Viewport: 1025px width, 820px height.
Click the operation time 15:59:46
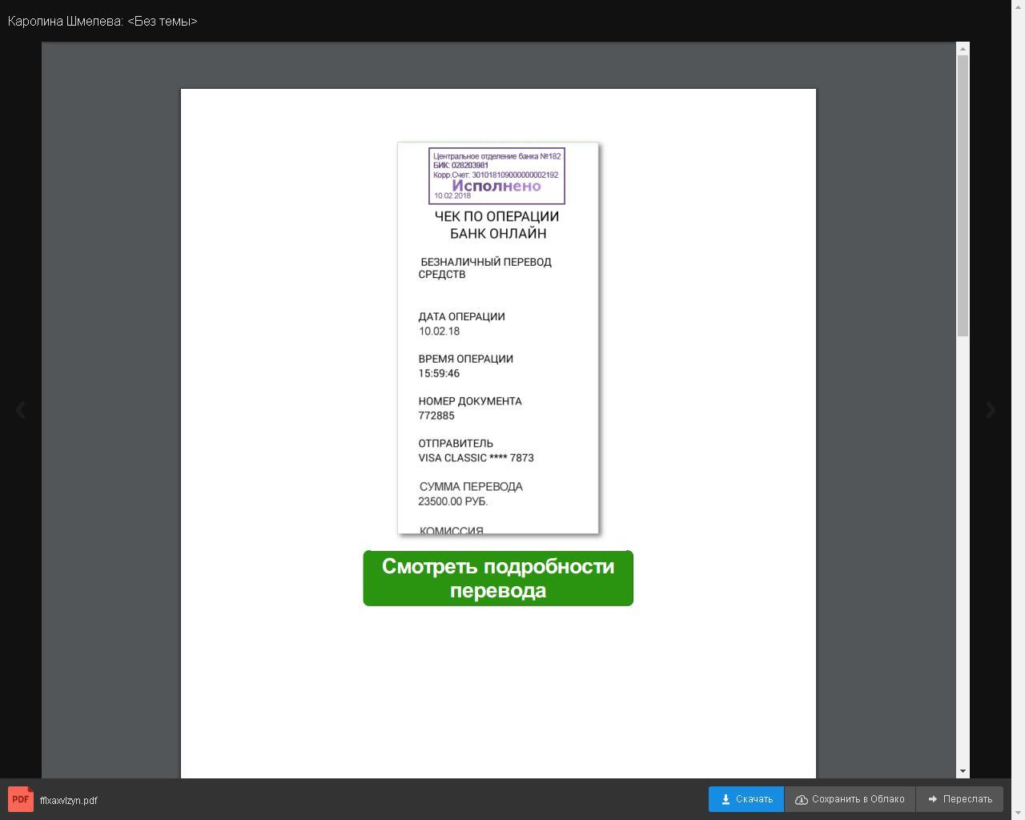pos(439,373)
